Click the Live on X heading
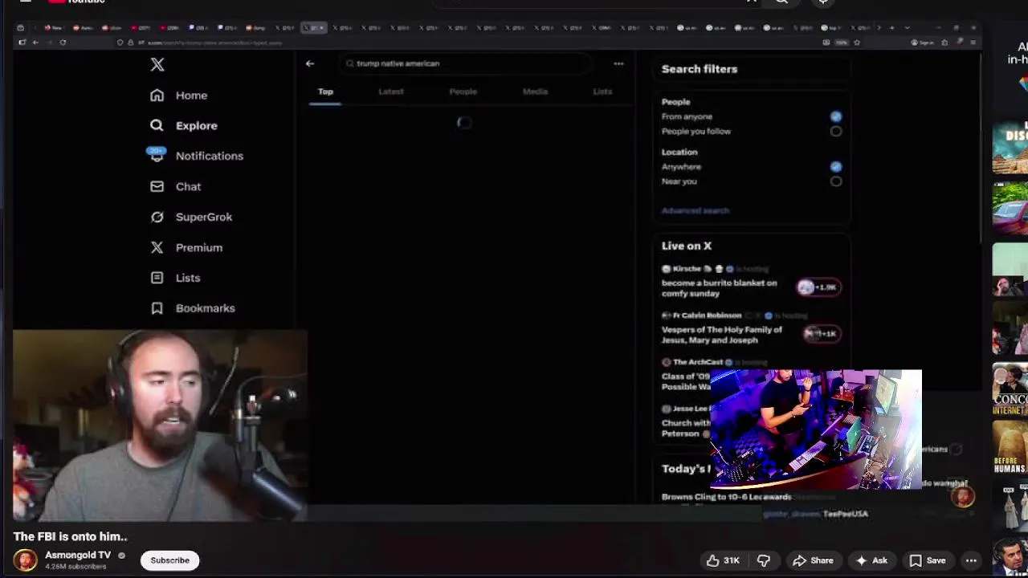This screenshot has width=1028, height=578. point(687,246)
